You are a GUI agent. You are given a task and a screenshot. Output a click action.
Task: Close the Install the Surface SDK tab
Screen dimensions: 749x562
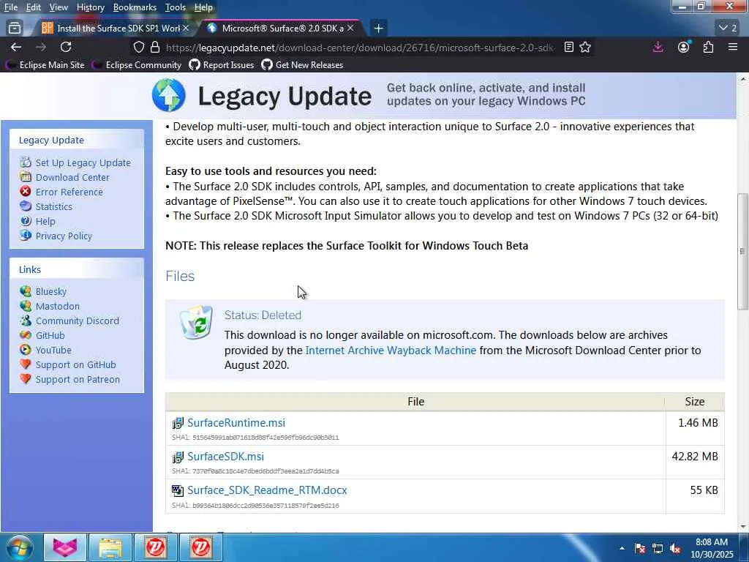[x=186, y=29]
